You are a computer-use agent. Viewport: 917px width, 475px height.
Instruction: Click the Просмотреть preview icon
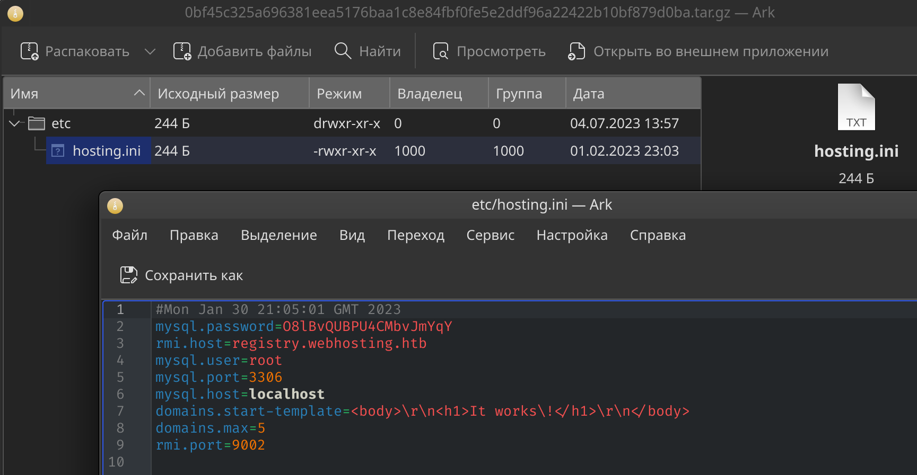[441, 51]
